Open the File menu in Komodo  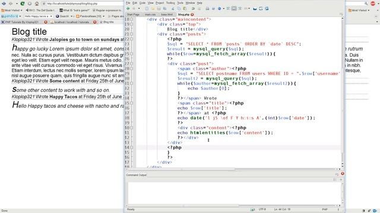[128, 3]
